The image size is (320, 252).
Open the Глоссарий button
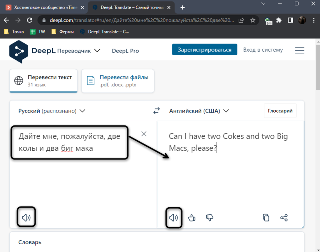(x=280, y=111)
